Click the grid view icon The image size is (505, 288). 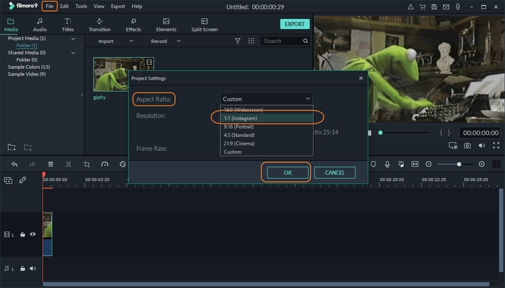point(251,41)
